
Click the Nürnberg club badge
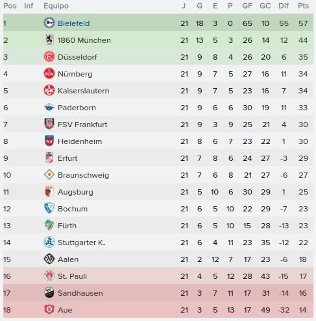tap(49, 74)
